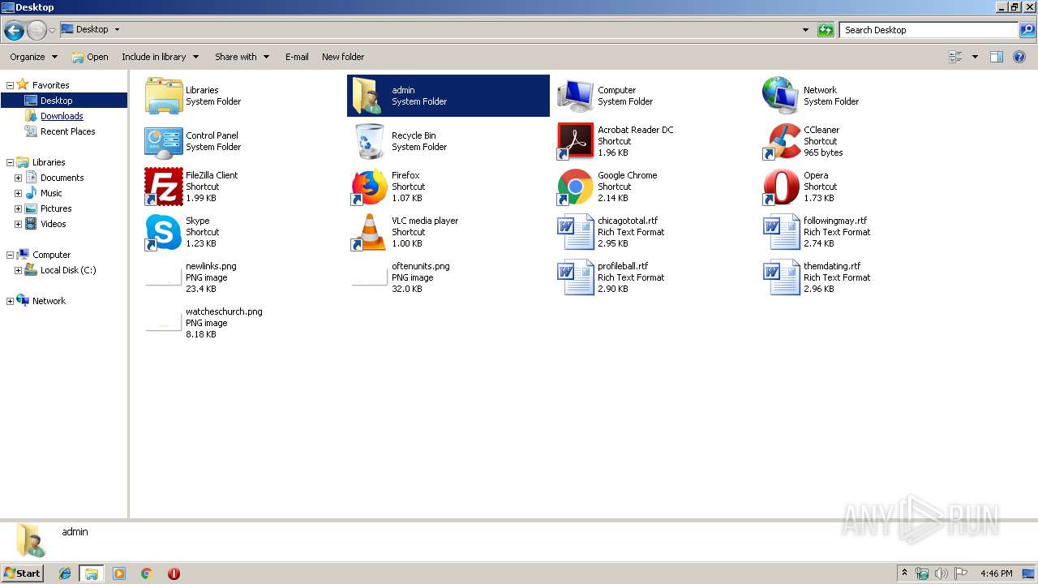The width and height of the screenshot is (1038, 584).
Task: Click the green Refresh button in address bar
Action: tap(826, 30)
